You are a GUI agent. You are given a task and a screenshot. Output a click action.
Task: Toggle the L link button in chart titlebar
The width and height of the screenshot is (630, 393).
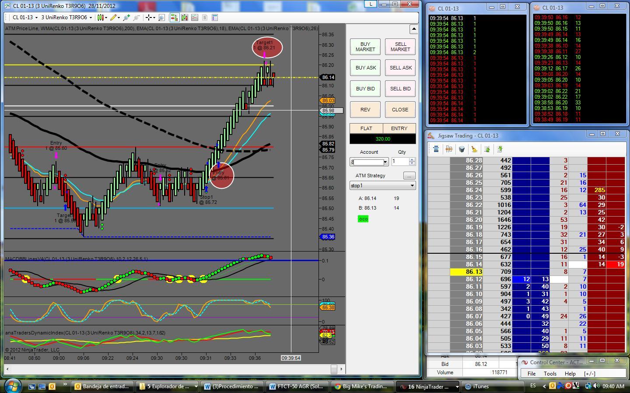tap(371, 4)
